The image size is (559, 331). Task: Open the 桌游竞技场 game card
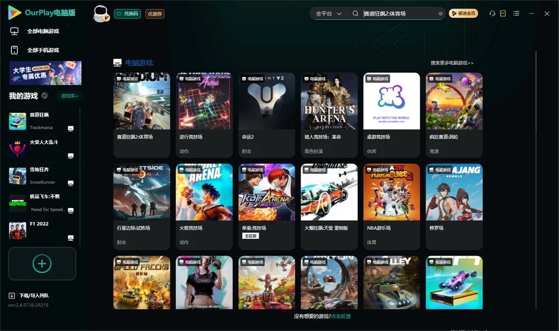(x=391, y=115)
